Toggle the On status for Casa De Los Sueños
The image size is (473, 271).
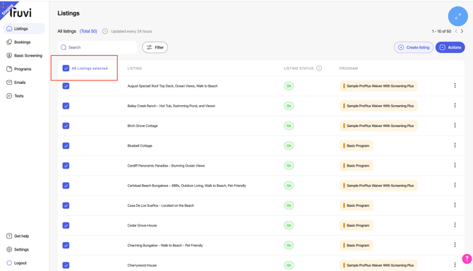point(289,205)
